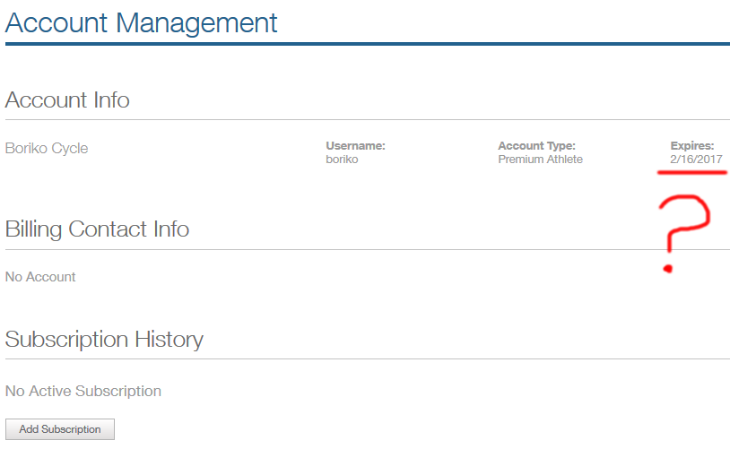730x475 pixels.
Task: Click the red underline beneath the date
Action: [x=692, y=173]
